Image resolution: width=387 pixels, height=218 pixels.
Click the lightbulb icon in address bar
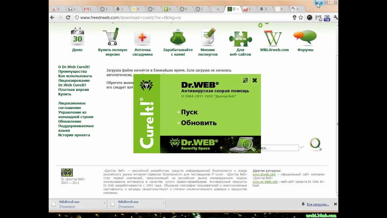(x=294, y=18)
